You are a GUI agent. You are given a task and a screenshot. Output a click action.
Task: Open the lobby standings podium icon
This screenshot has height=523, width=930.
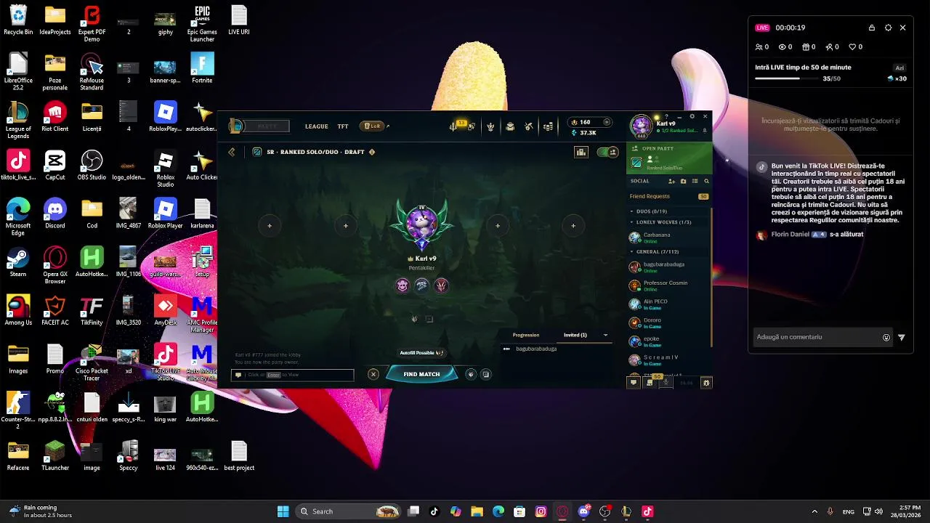pos(581,152)
